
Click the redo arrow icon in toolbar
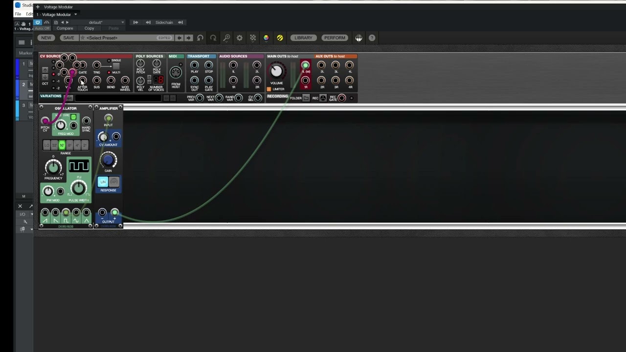click(x=213, y=38)
